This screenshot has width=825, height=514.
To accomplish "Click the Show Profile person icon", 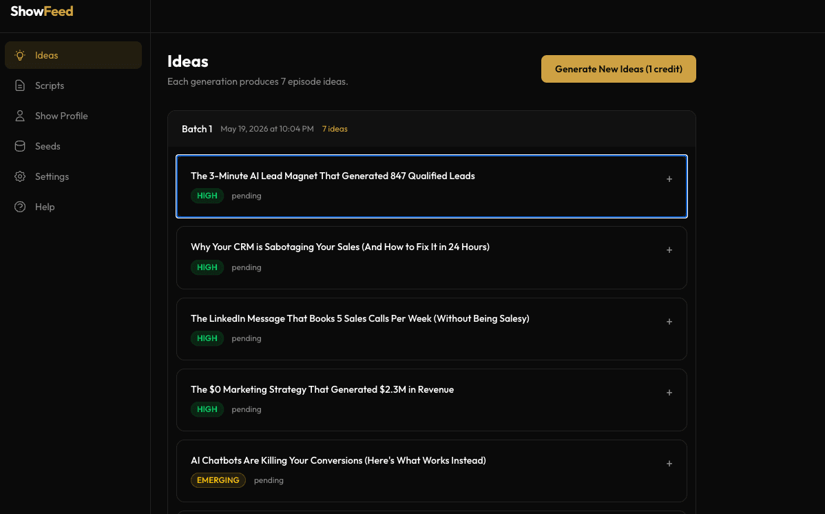I will pos(20,116).
